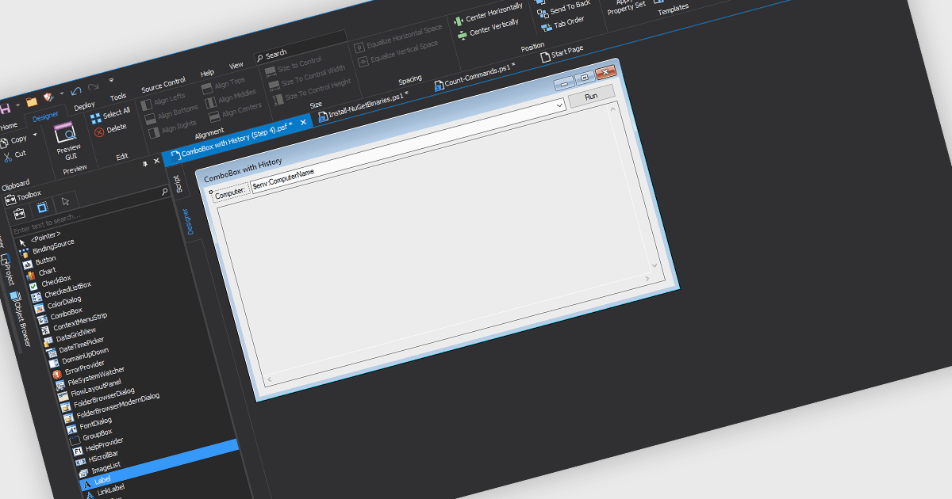Switch to the vertical Script view tab
952x499 pixels.
pyautogui.click(x=178, y=184)
